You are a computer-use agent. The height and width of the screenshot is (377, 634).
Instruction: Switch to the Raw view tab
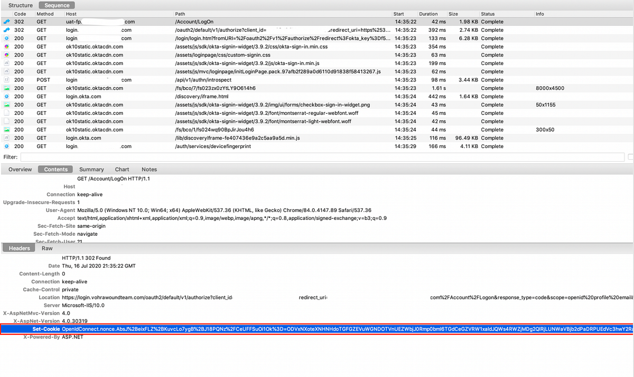click(x=46, y=248)
